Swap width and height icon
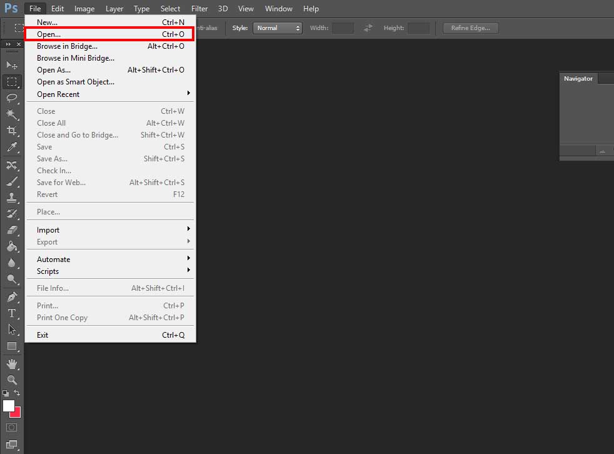Viewport: 614px width, 454px height. [x=368, y=28]
